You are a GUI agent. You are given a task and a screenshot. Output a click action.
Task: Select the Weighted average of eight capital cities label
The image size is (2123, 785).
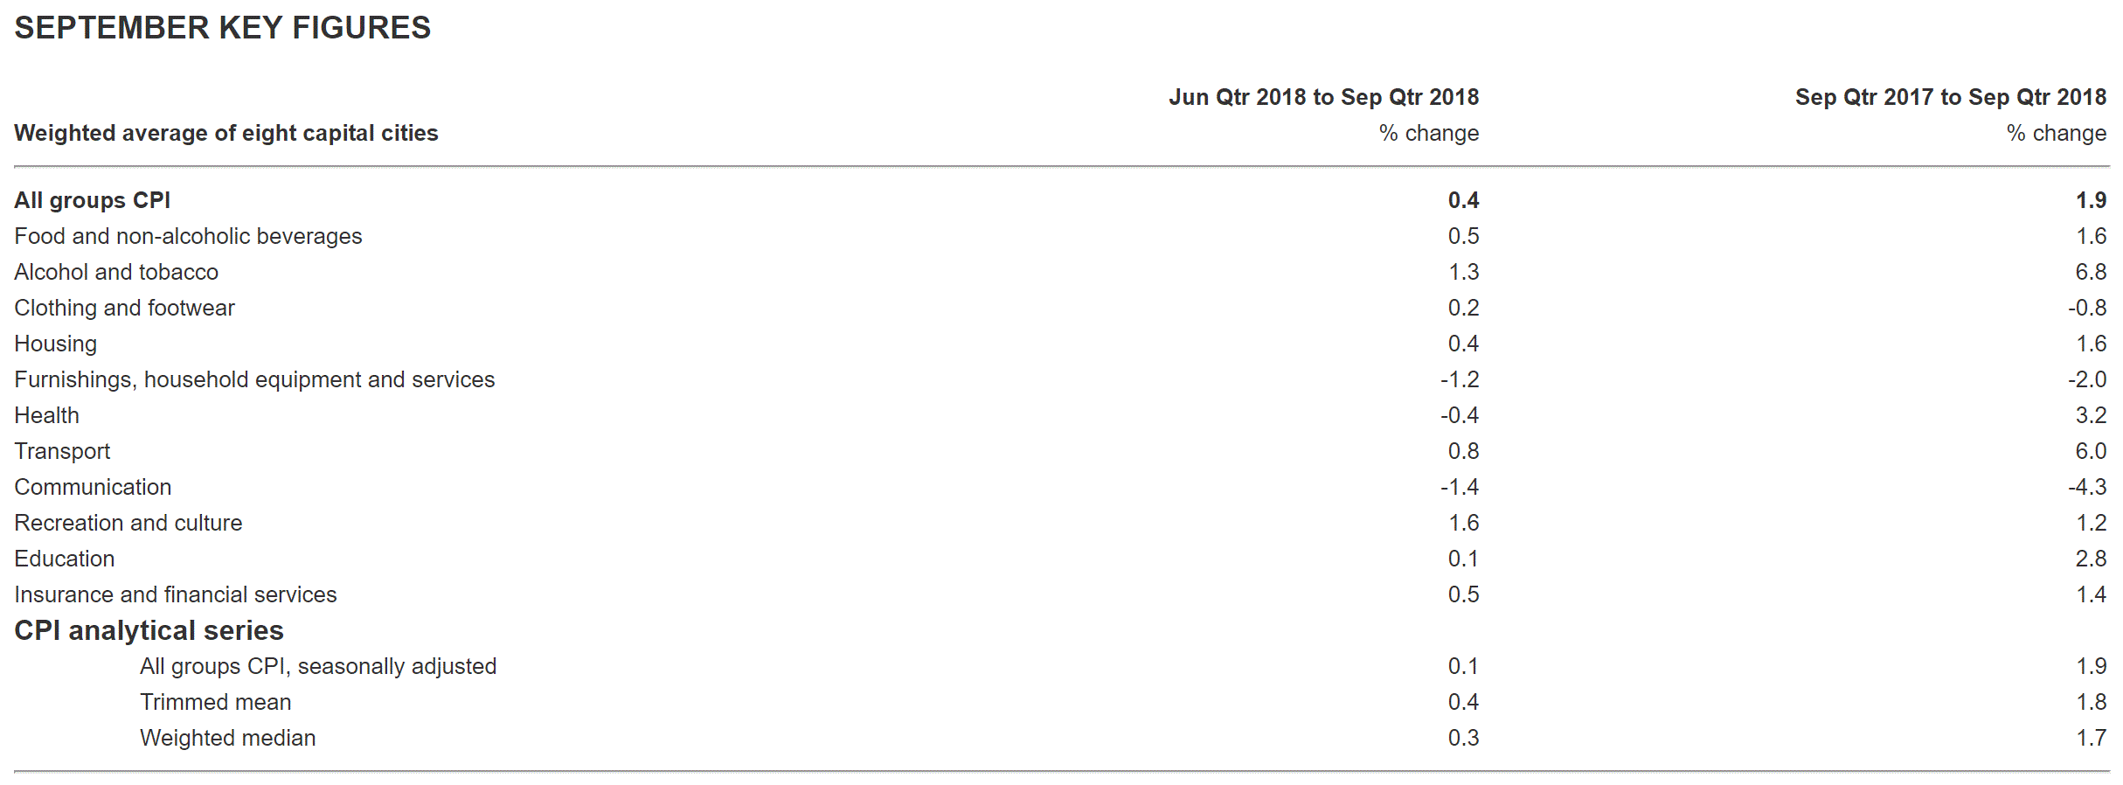[x=226, y=133]
